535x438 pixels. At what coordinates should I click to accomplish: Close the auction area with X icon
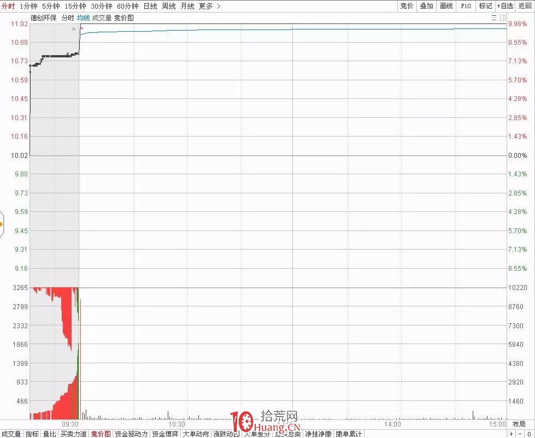pos(74,29)
